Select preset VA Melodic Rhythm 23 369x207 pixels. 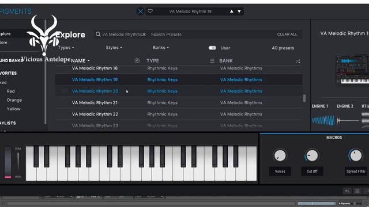(179, 126)
